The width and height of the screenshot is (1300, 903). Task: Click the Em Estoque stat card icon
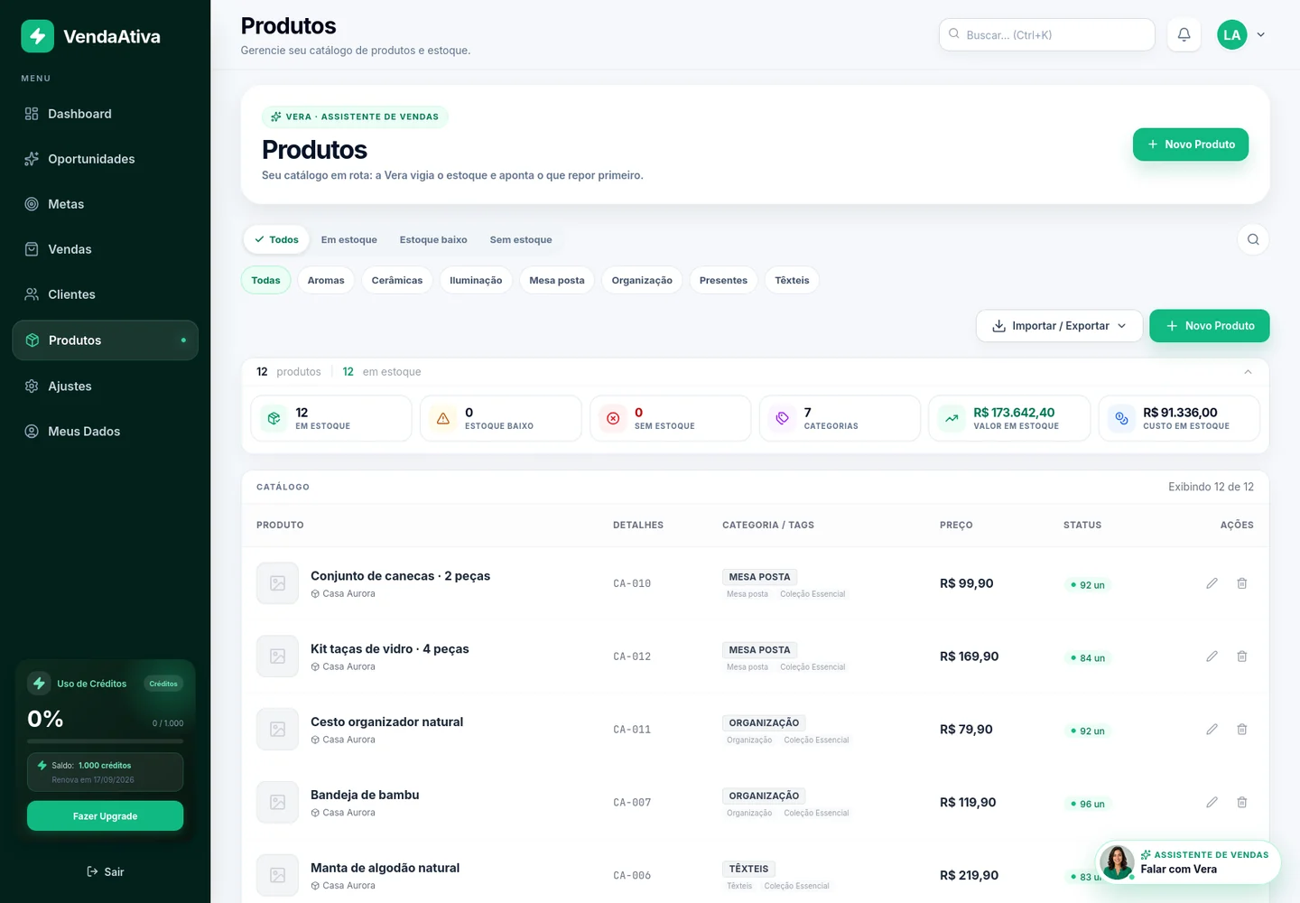(274, 418)
